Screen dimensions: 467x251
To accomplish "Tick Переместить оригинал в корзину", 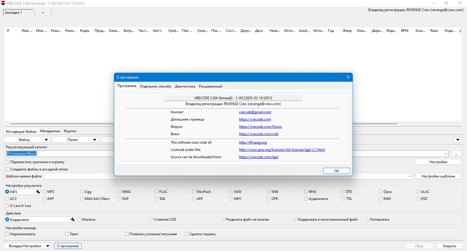I will (x=8, y=162).
